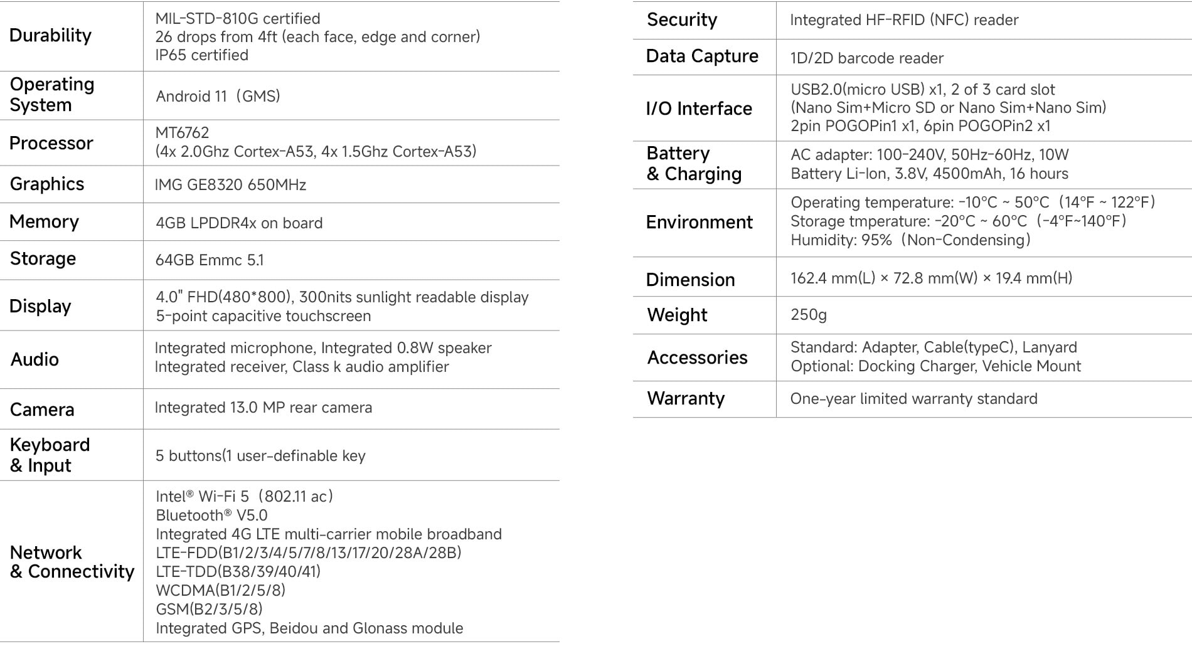
Task: Click the Network & Connectivity label
Action: 72,562
